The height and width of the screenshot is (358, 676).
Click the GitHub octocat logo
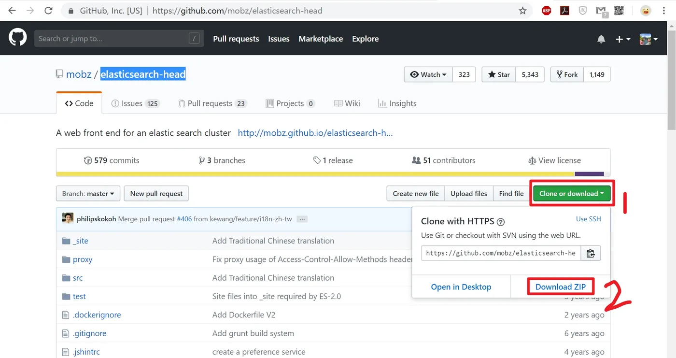pos(17,38)
